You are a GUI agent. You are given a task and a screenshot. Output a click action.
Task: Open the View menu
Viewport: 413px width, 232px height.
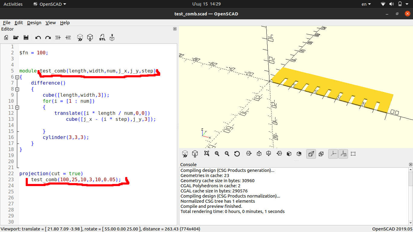(x=50, y=23)
